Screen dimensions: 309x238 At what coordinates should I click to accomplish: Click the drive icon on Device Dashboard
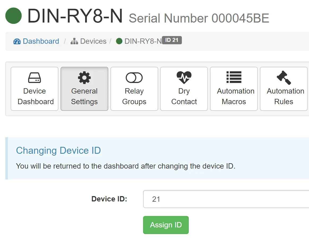coord(35,78)
